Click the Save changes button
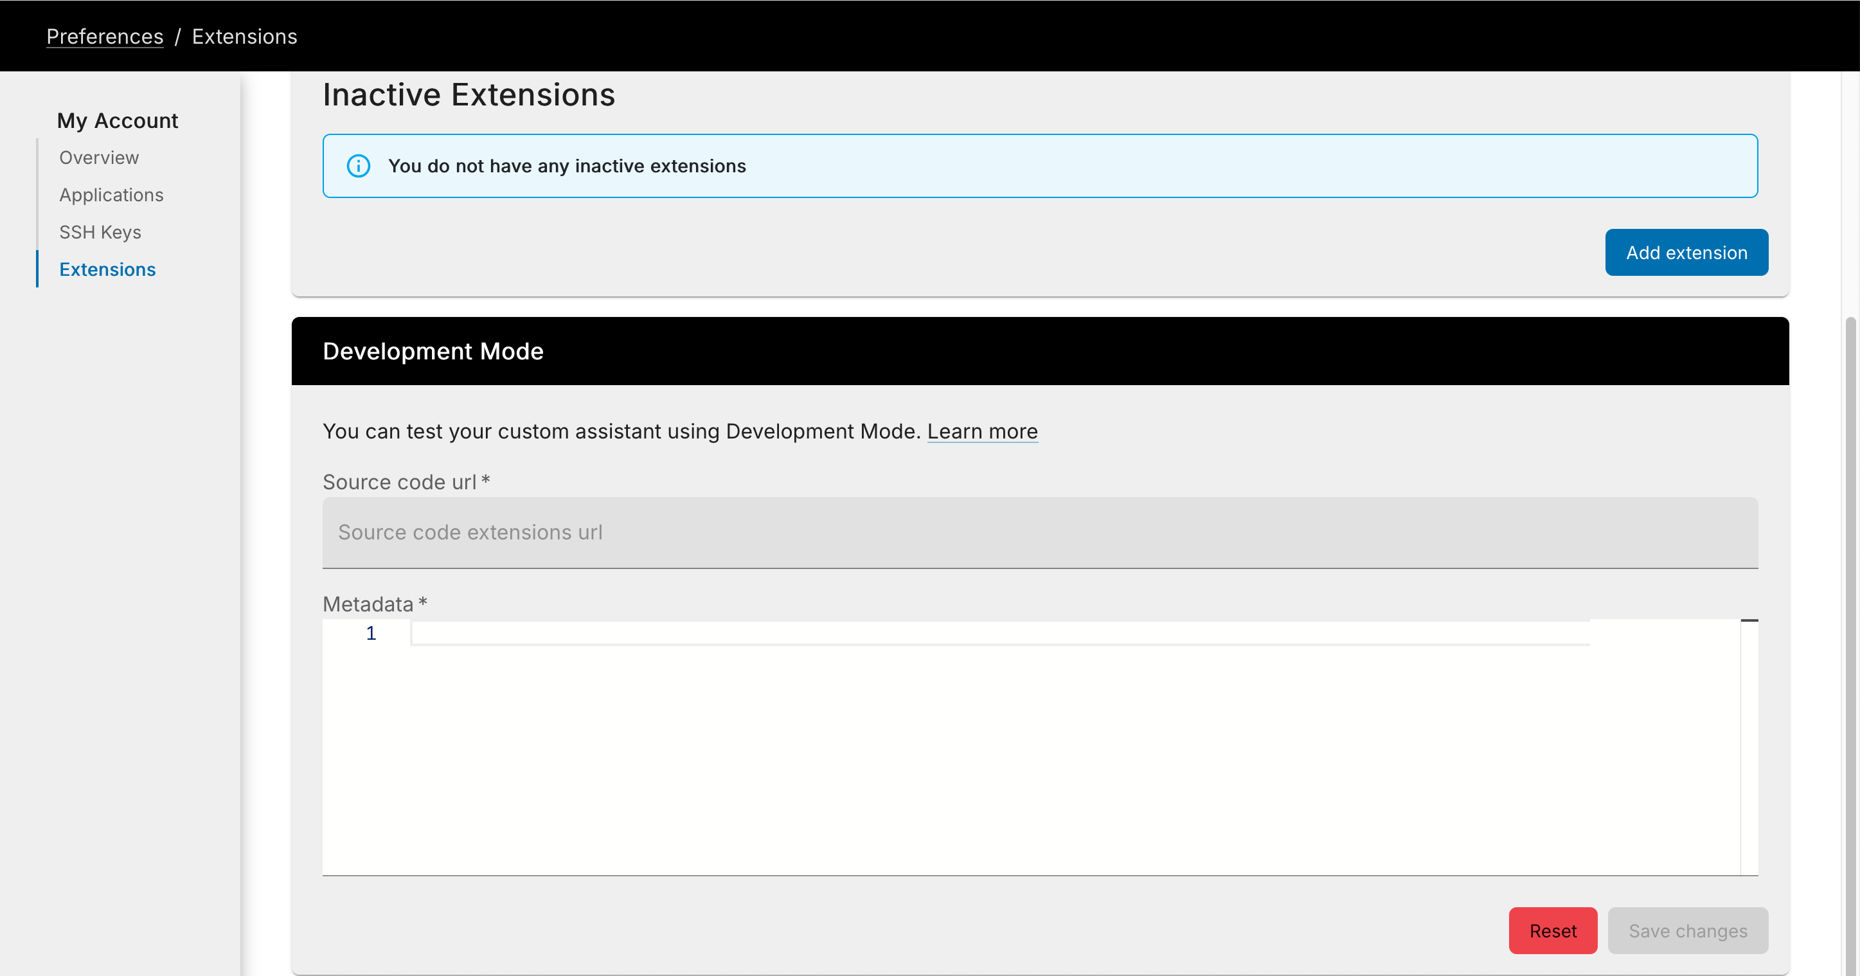Viewport: 1860px width, 976px height. tap(1687, 930)
